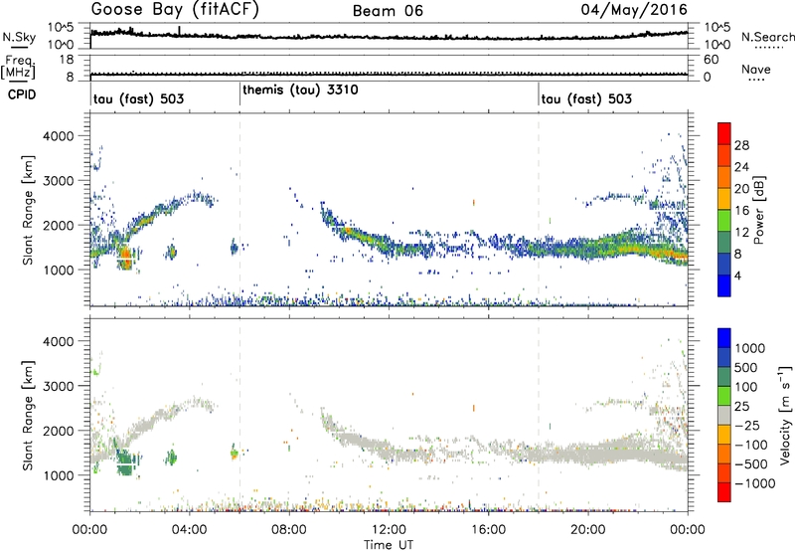The image size is (795, 551).
Task: Click '4000' tick on power panel axis
Action: coord(58,136)
